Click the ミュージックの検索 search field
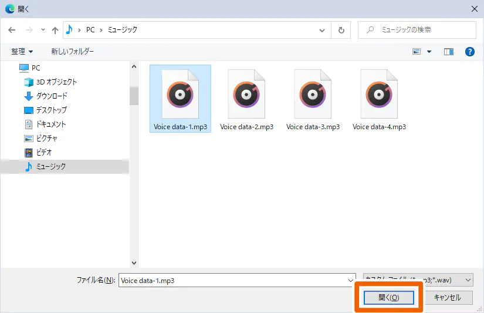This screenshot has width=484, height=313. 422,30
